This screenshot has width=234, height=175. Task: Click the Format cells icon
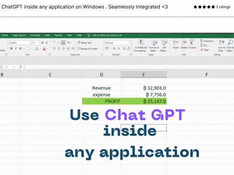pos(192,43)
